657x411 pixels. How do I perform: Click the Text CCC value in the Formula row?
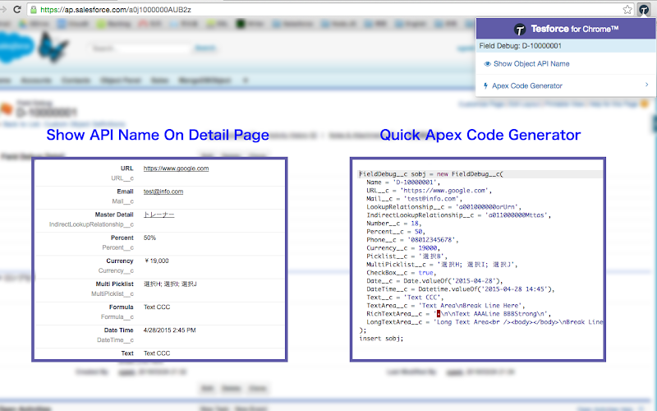coord(157,307)
